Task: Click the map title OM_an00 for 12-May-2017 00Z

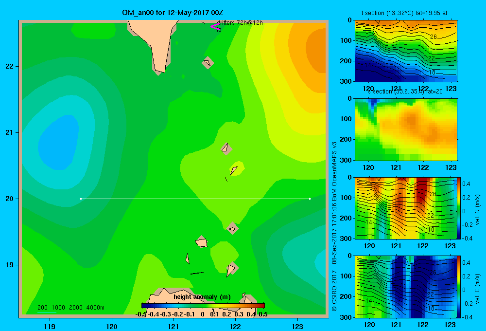Action: [x=173, y=13]
